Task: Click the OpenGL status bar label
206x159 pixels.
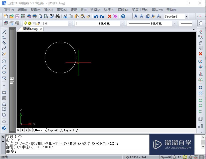Action: click(x=166, y=157)
